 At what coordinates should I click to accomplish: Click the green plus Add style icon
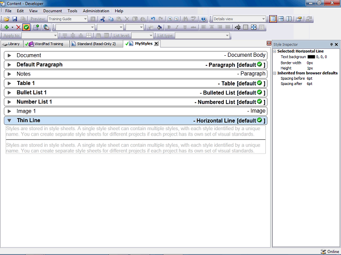[6, 27]
